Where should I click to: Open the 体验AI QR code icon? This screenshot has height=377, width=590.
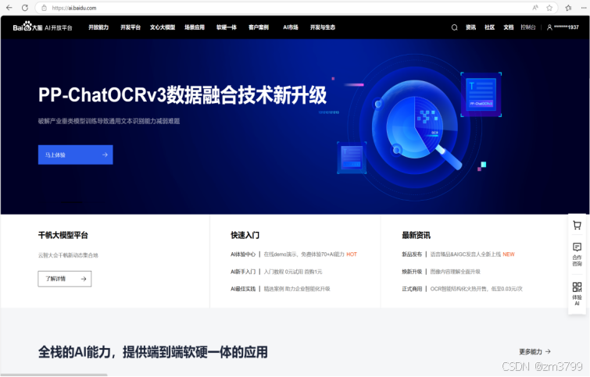pyautogui.click(x=577, y=293)
